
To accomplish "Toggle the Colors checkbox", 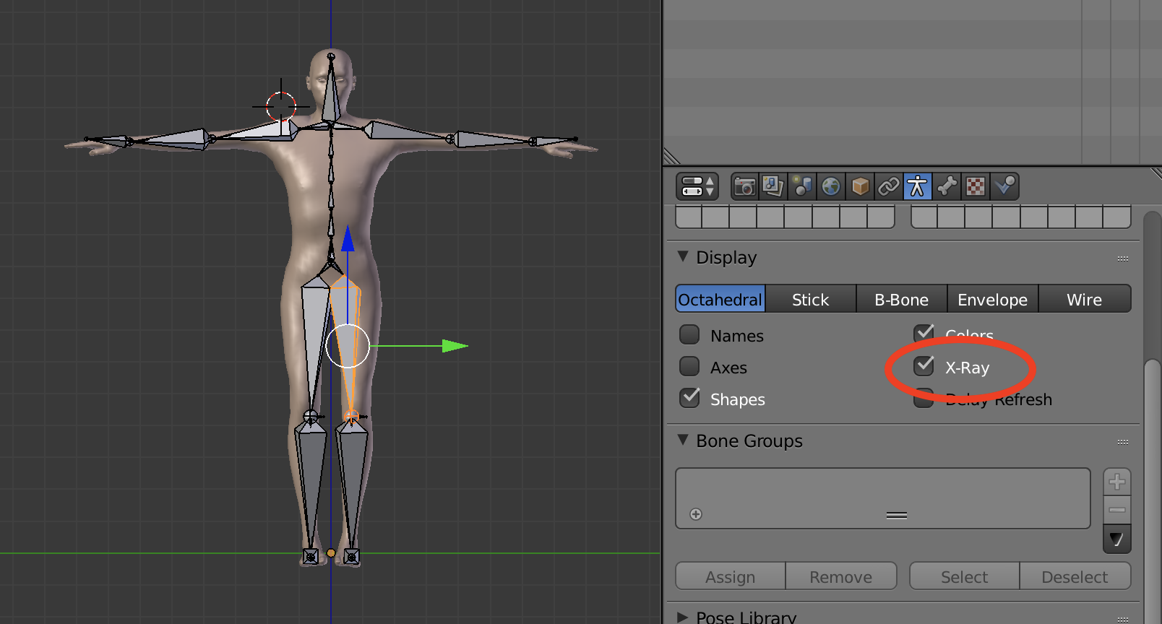I will pos(924,333).
